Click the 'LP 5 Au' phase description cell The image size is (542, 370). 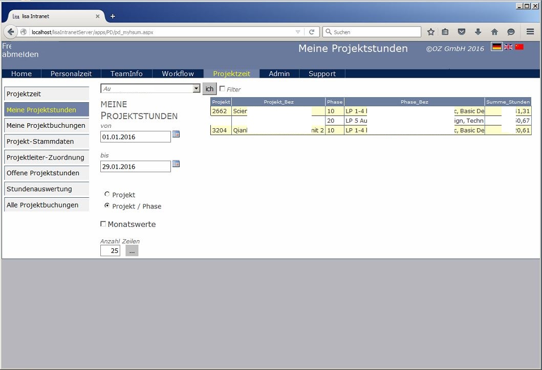(415, 121)
